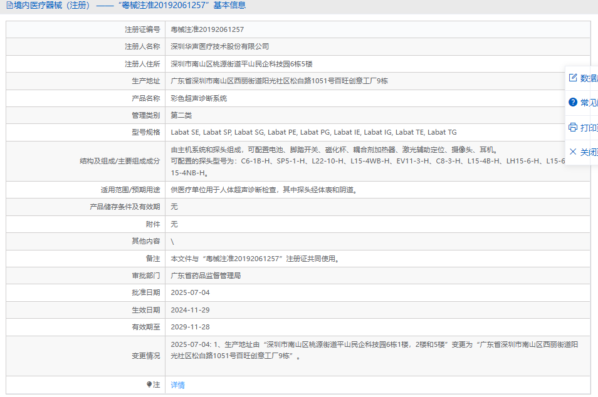Click intended use text 供医疗单位用于人体超声诊断检查
The width and height of the screenshot is (598, 397).
(264, 190)
